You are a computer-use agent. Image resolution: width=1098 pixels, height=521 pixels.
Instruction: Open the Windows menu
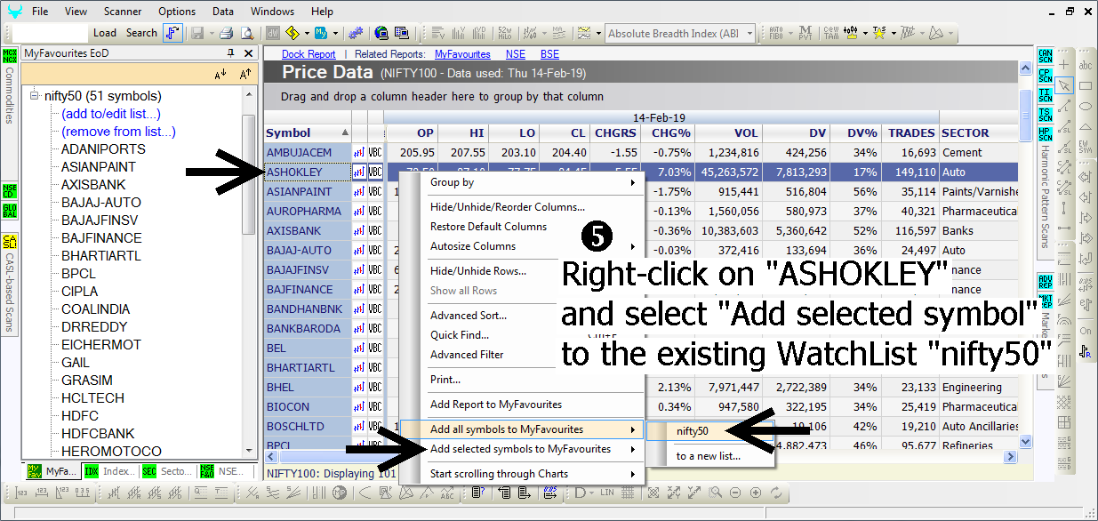[x=272, y=12]
